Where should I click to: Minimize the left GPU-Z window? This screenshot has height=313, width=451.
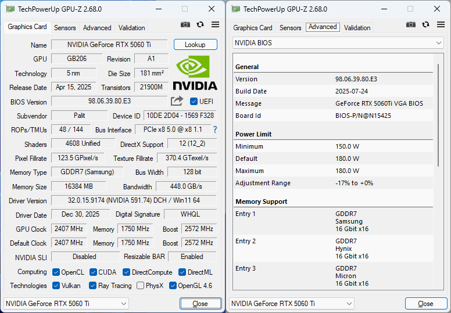pos(159,9)
